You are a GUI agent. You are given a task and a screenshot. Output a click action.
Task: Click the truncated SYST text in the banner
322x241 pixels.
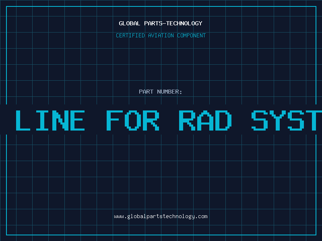tap(287, 120)
